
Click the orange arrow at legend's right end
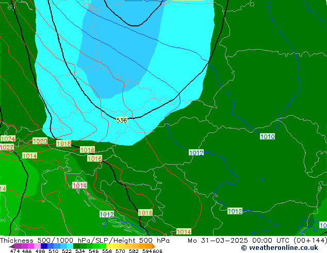pos(154,246)
